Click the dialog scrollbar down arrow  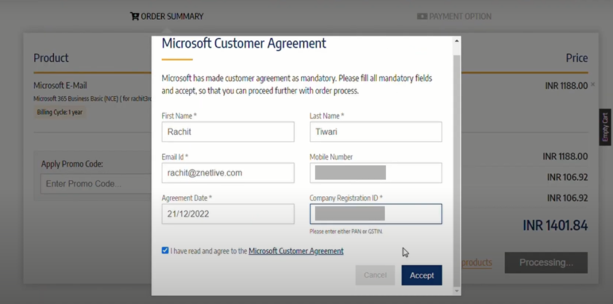457,291
